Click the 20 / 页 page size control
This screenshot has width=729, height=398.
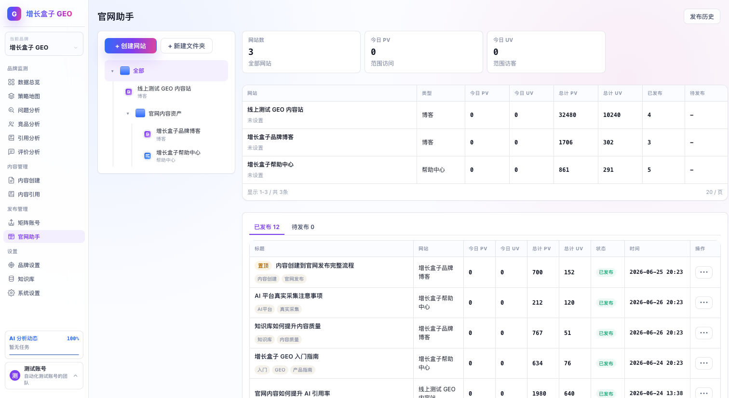714,192
